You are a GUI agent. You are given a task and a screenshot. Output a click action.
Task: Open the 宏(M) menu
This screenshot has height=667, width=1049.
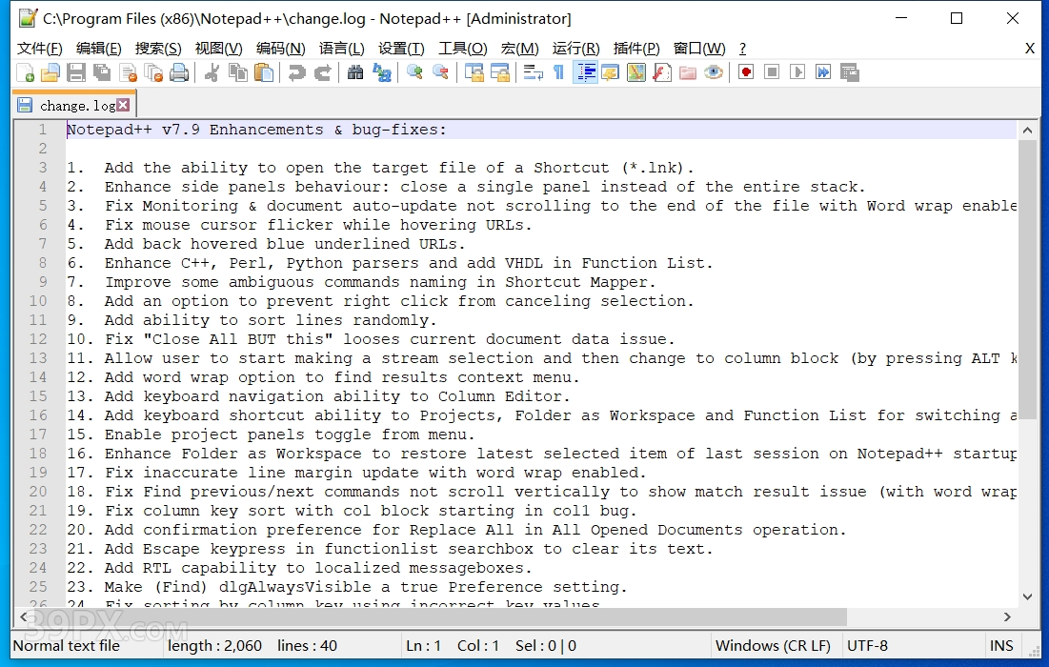[520, 49]
